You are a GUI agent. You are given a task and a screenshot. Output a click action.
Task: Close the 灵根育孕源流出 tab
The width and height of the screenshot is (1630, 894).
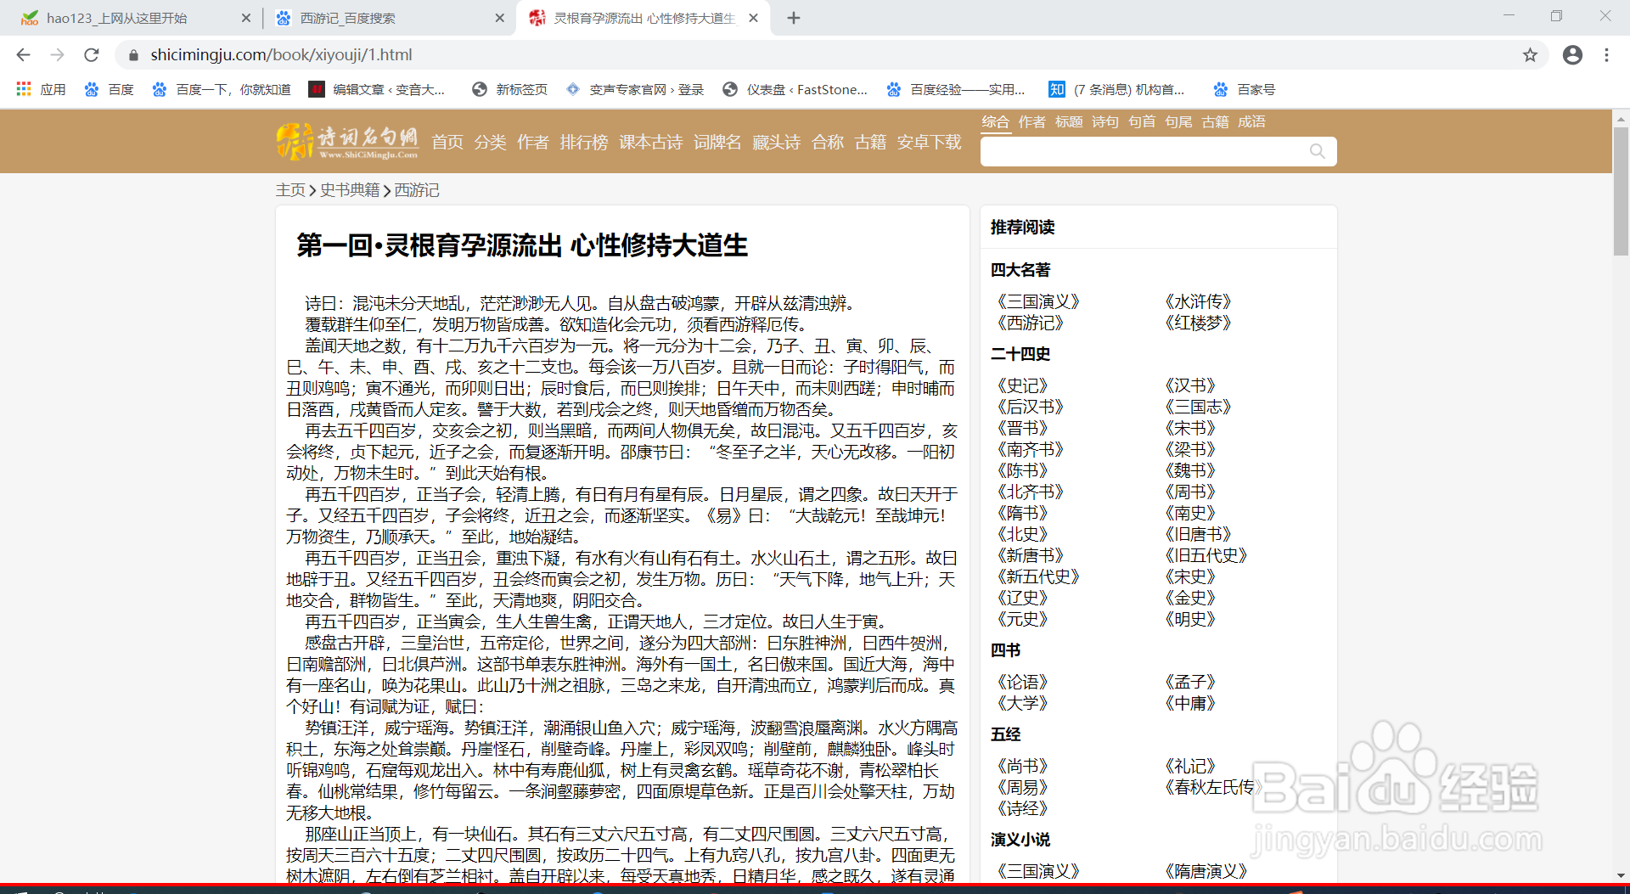753,18
